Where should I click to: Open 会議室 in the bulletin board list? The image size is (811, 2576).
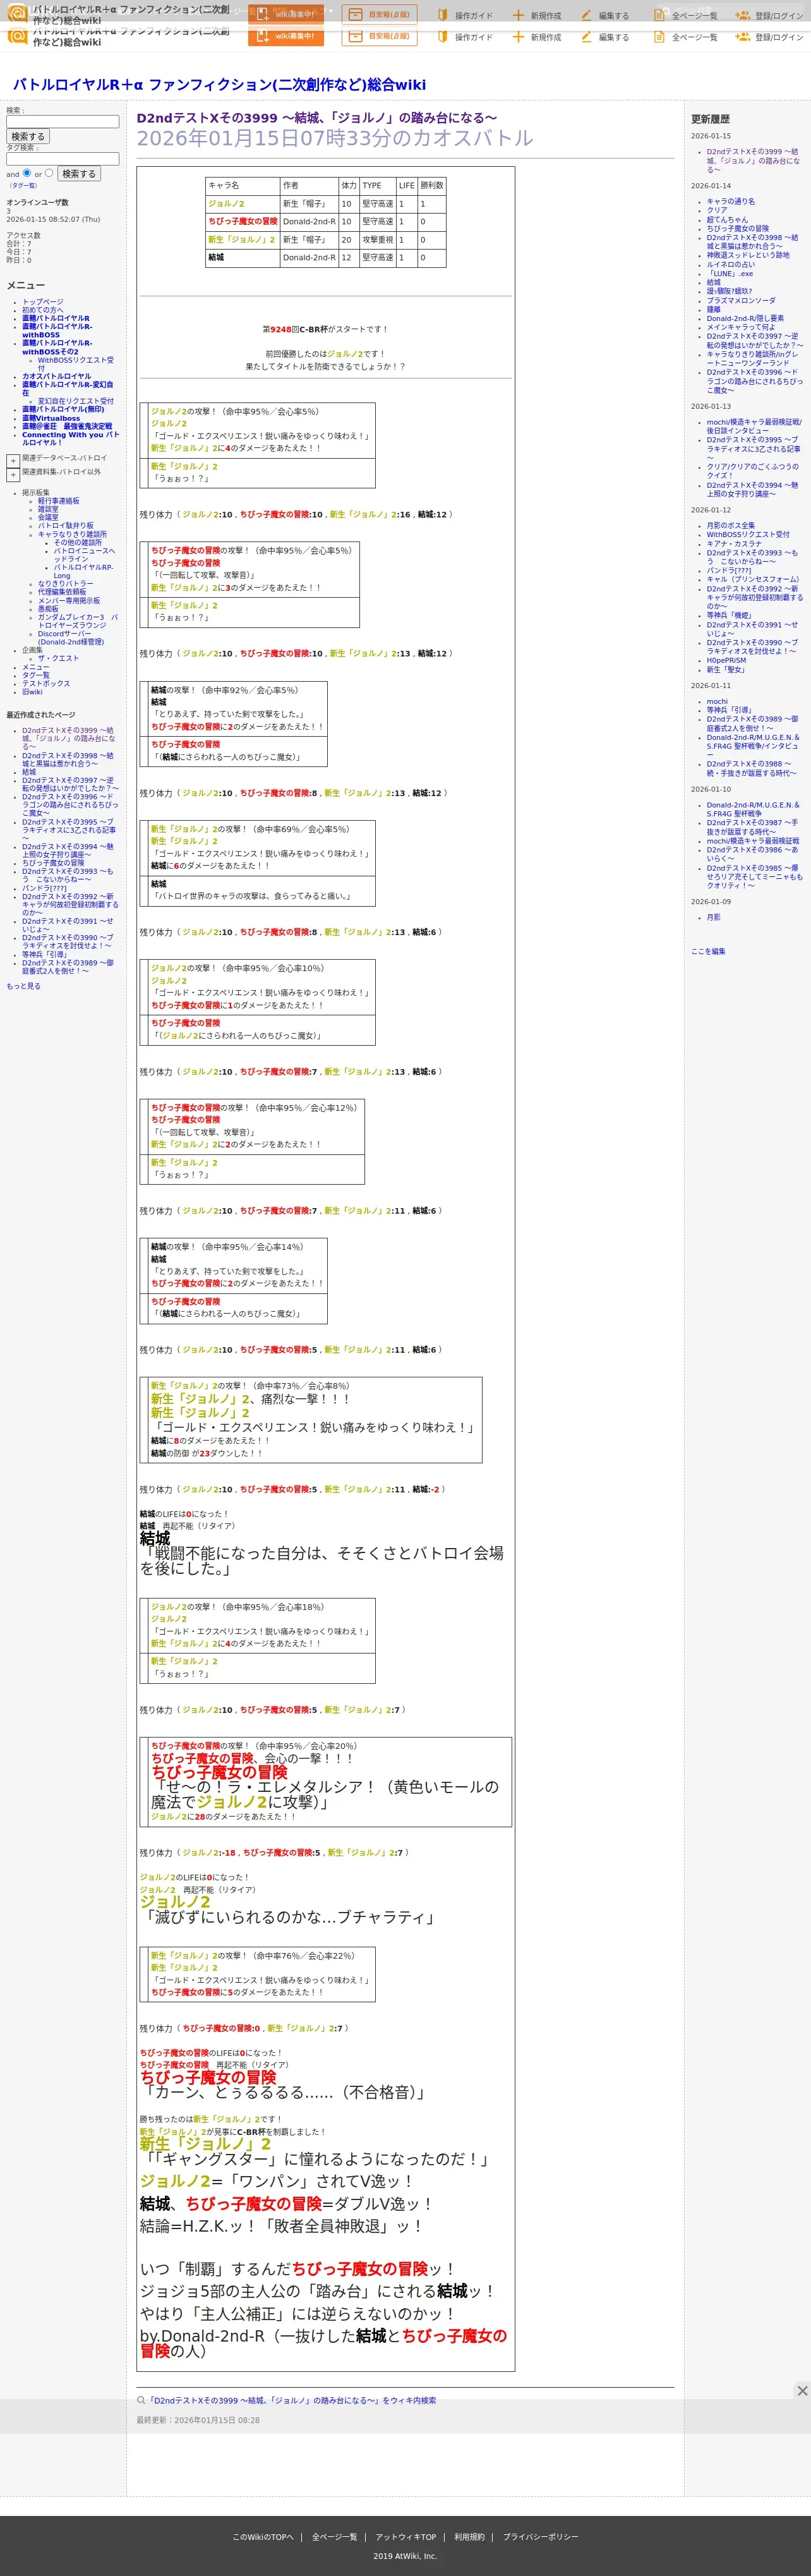(x=48, y=517)
